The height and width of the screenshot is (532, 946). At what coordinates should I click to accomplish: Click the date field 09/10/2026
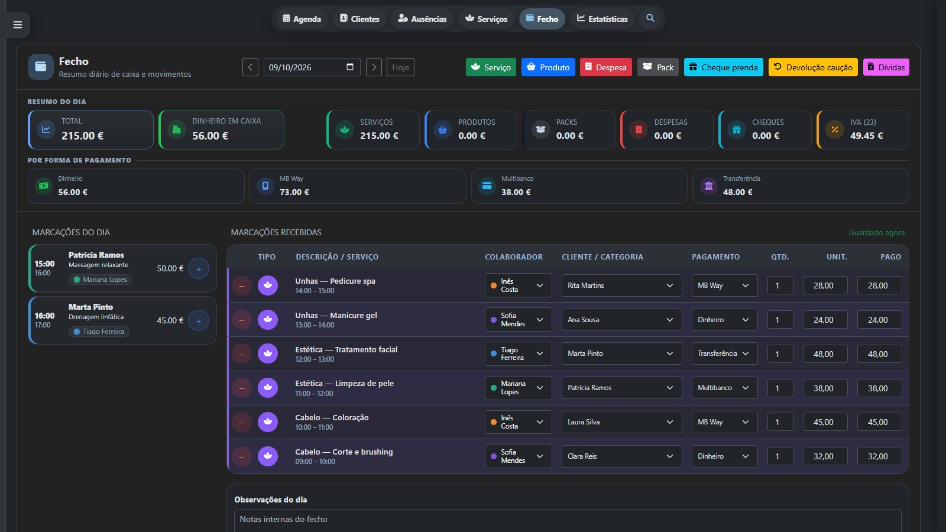click(312, 67)
